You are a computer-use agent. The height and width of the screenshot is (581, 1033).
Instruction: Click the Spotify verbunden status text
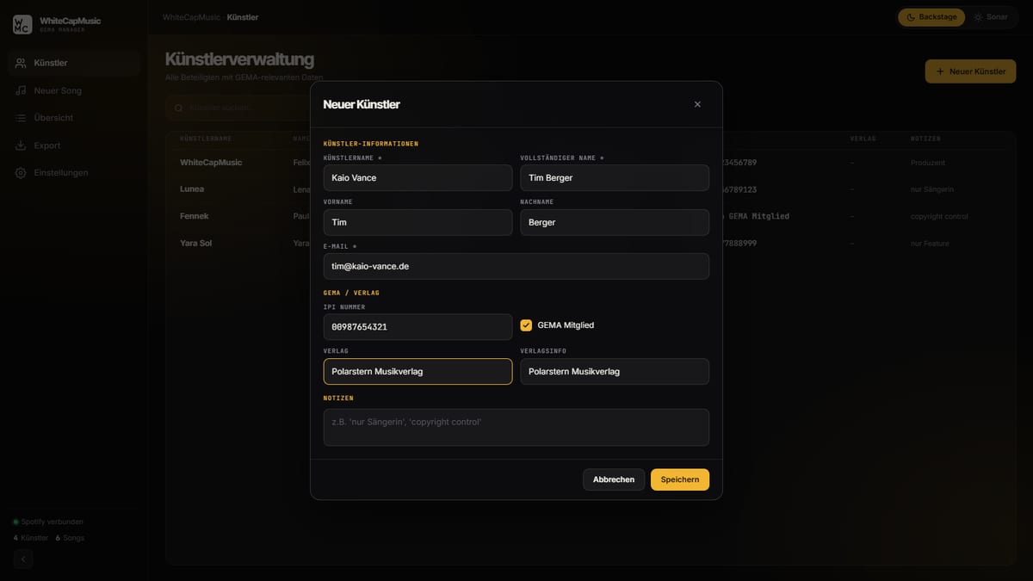pos(53,522)
